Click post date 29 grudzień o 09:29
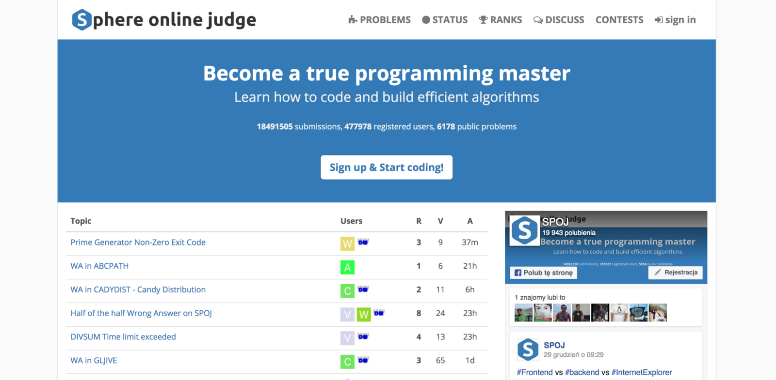The height and width of the screenshot is (380, 776). coord(574,355)
